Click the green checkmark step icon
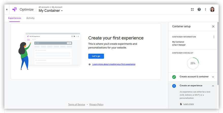This screenshot has width=223, height=113. pos(174,77)
